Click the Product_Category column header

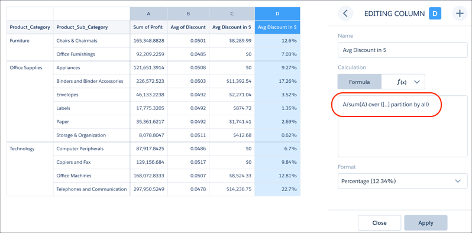(30, 27)
